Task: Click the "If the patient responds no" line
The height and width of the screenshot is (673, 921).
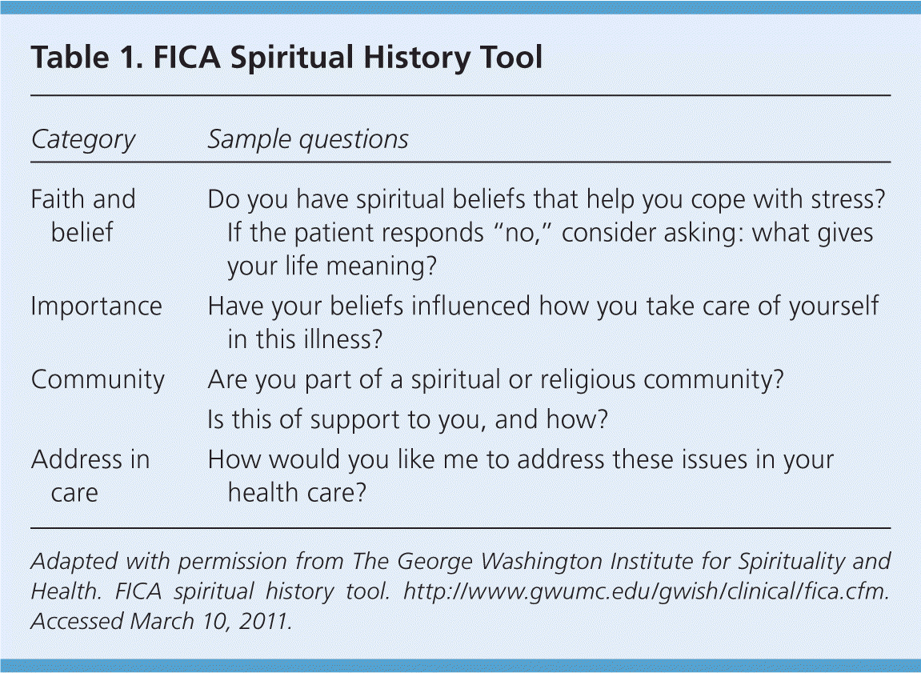Action: coord(550,233)
